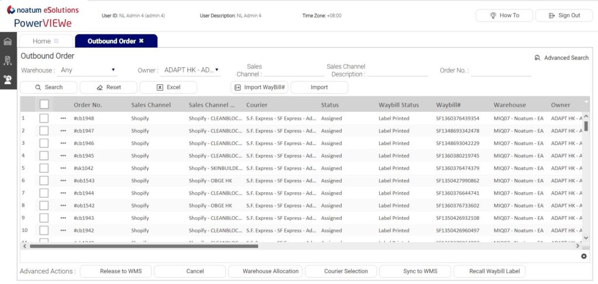Close the Outbound Order tab

coord(141,41)
